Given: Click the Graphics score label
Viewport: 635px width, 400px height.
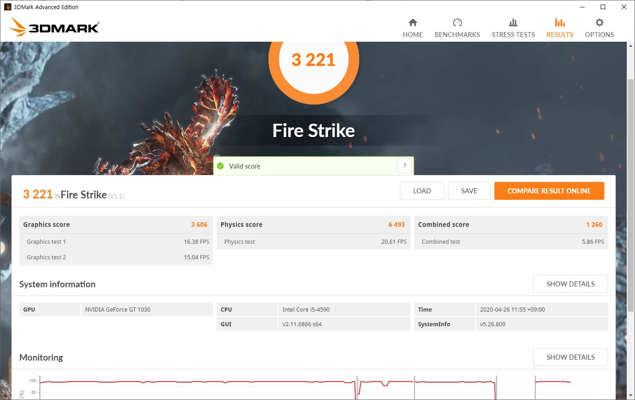Looking at the screenshot, I should coord(46,225).
